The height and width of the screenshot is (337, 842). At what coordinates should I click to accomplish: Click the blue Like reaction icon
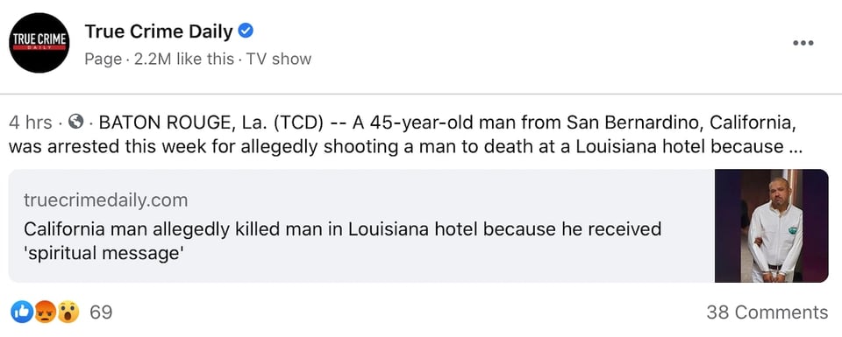(22, 312)
